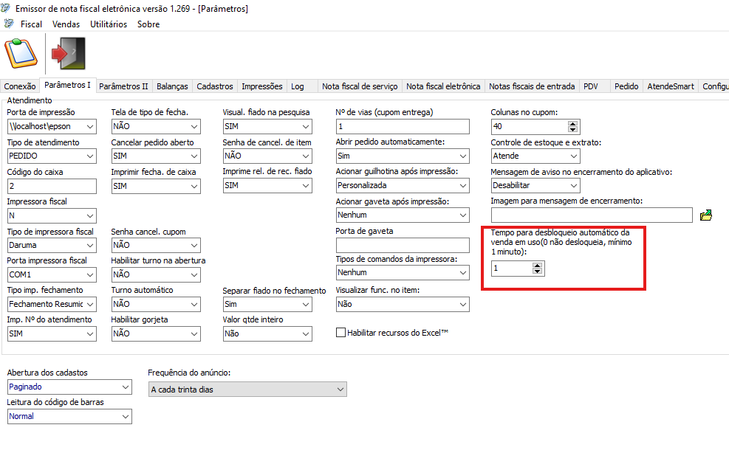
Task: Switch to the Nota fiscal eletrônica tab
Action: coord(443,86)
